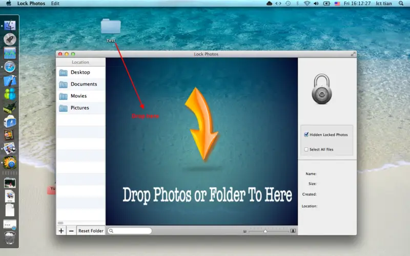Open Activity Monitor graph icon in dock
Screen dimensions: 410x256
point(10,53)
